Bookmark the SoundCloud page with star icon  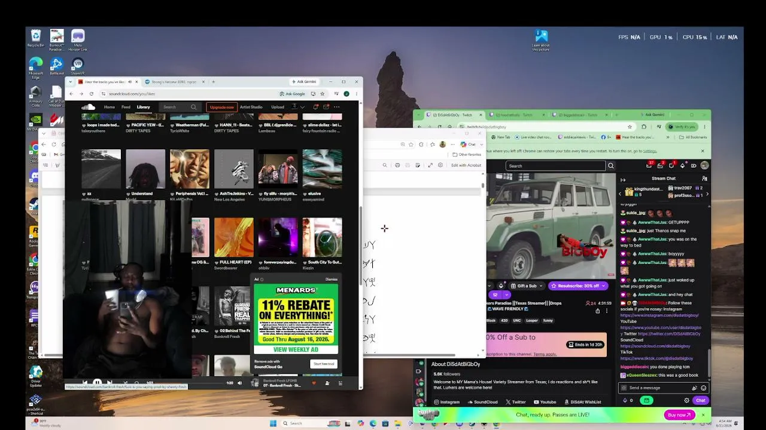pos(322,94)
